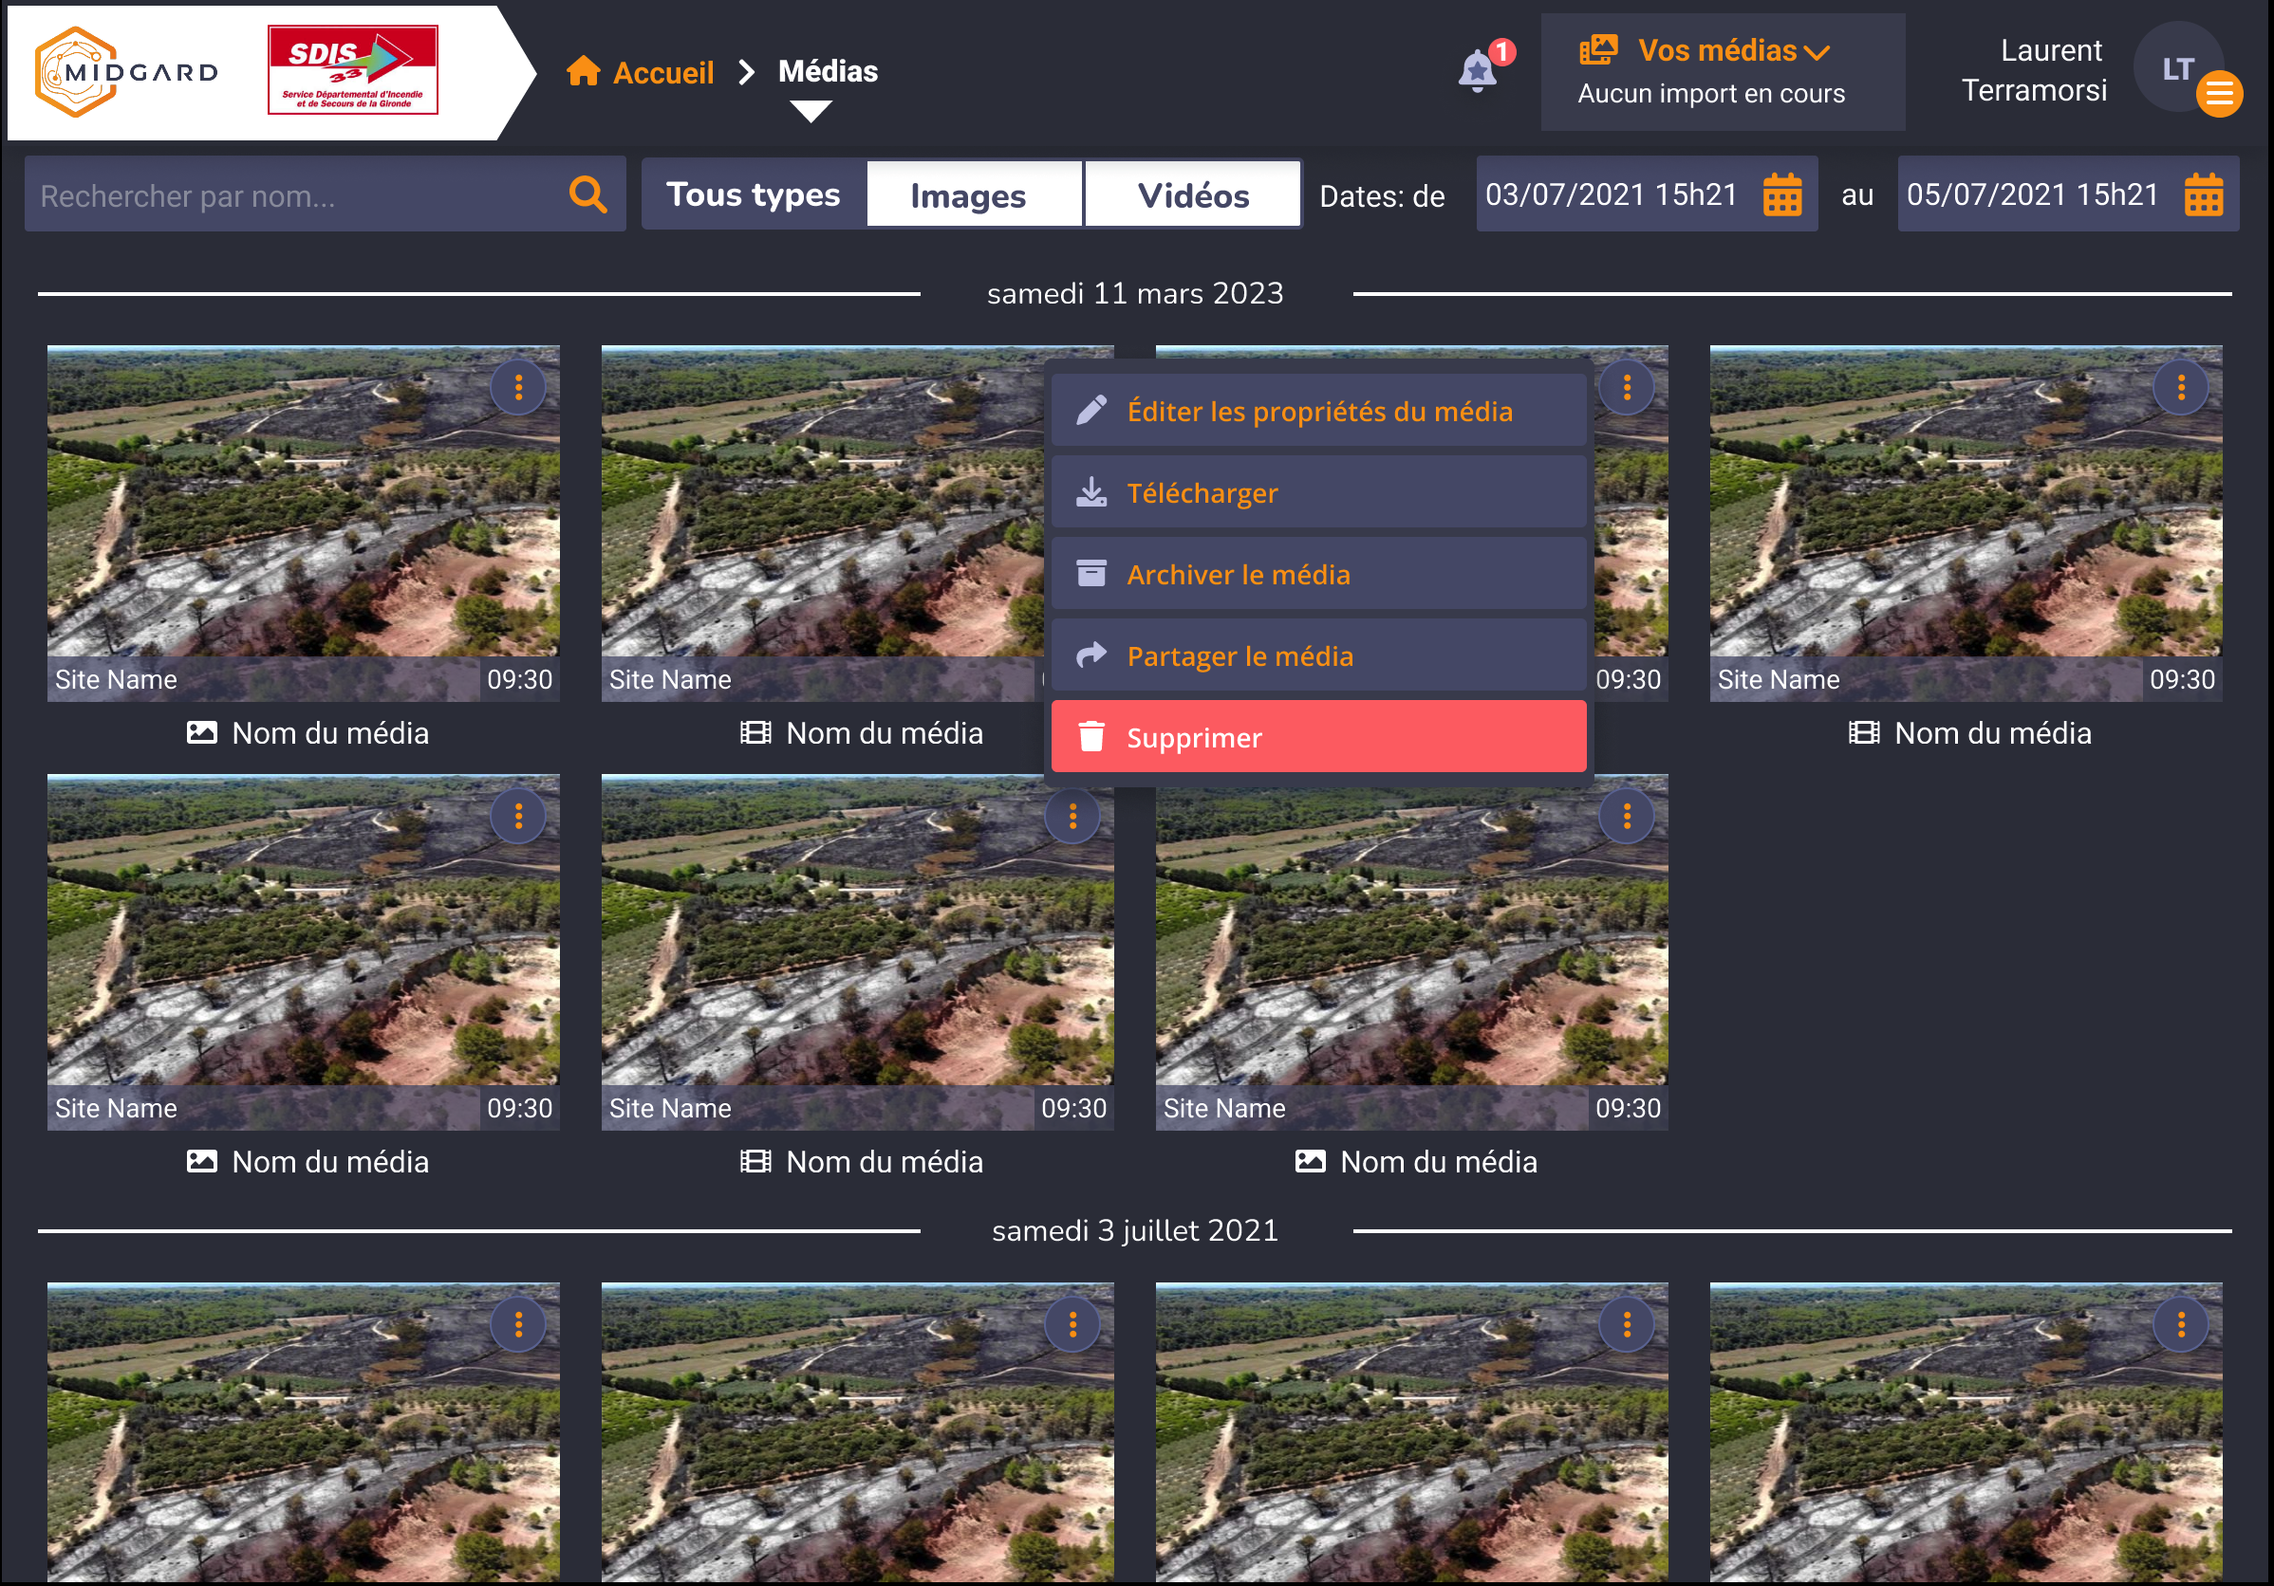Open three-dot menu on second 3 juillet thumbnail
The image size is (2274, 1586).
click(x=1072, y=1323)
